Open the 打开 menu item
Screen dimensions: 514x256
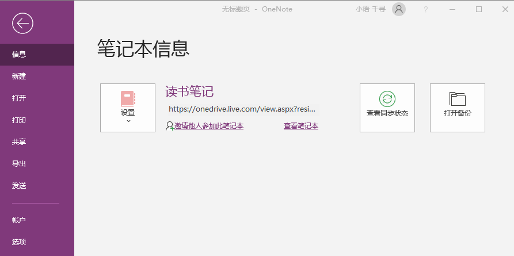point(37,98)
